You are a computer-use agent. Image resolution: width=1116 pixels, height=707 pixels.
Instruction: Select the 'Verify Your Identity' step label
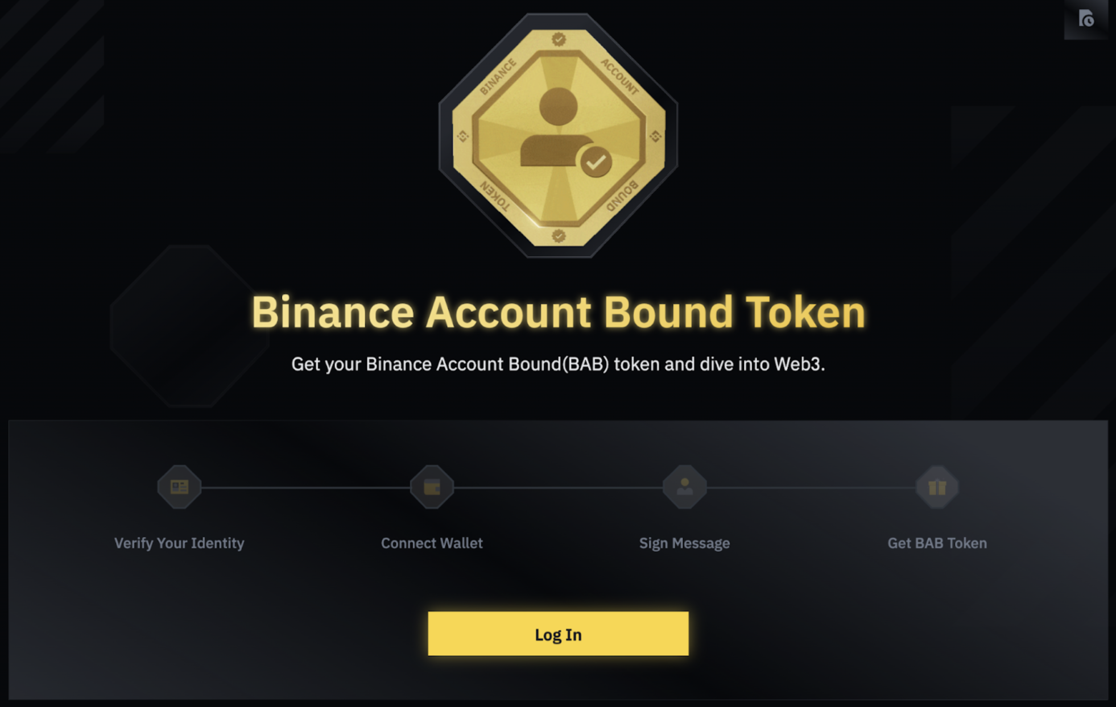pyautogui.click(x=179, y=543)
